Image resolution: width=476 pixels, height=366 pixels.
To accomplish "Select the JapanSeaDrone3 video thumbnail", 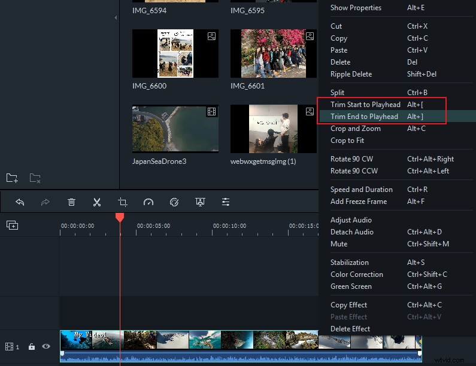I will pos(175,129).
